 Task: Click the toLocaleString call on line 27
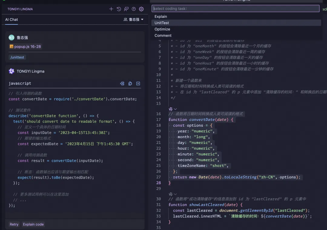click(x=240, y=177)
